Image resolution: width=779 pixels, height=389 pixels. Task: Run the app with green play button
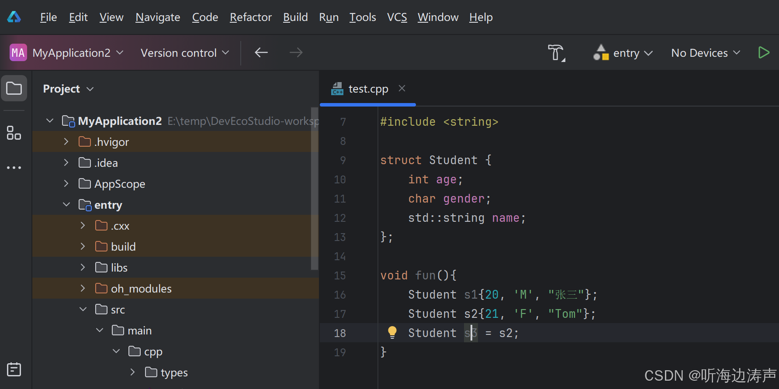[x=764, y=53]
